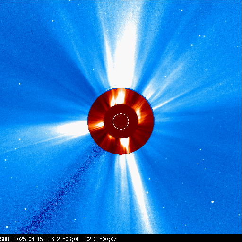Click the C3 22:06:06 timestamp
Image resolution: width=242 pixels, height=242 pixels.
64,239
